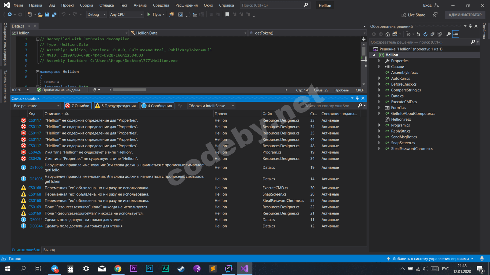Collapse the Hellion project node
This screenshot has height=275, width=490.
(374, 55)
